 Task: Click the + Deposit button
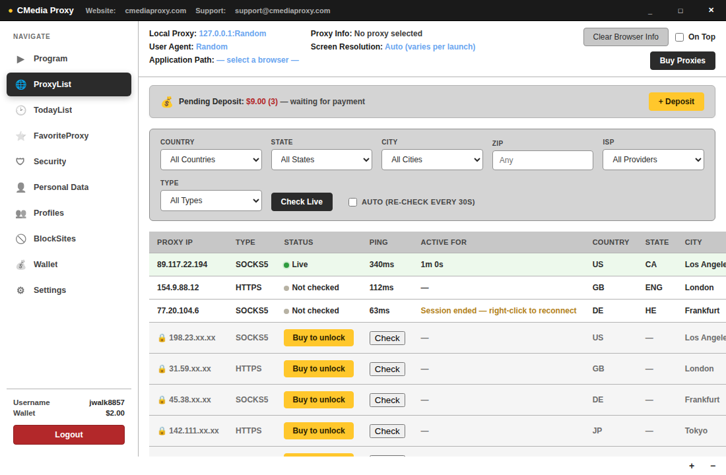(676, 102)
